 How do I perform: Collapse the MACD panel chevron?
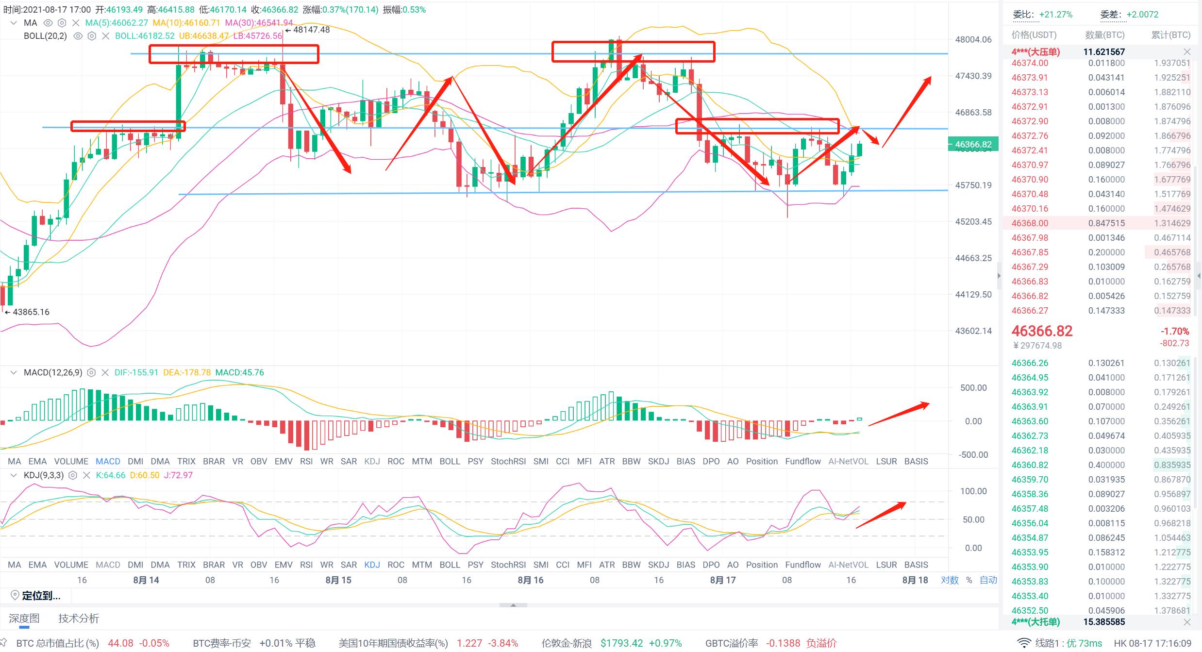13,372
